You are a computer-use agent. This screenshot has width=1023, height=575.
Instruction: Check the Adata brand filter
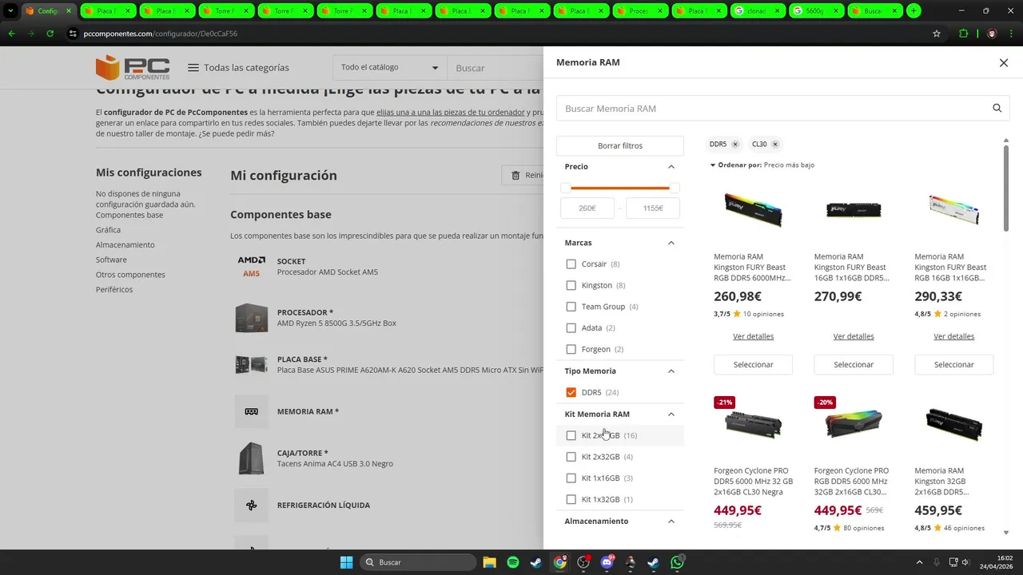coord(571,327)
